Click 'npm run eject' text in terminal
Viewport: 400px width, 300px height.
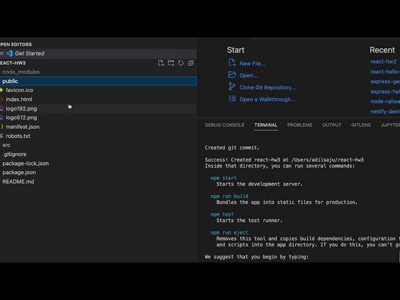[x=229, y=232]
